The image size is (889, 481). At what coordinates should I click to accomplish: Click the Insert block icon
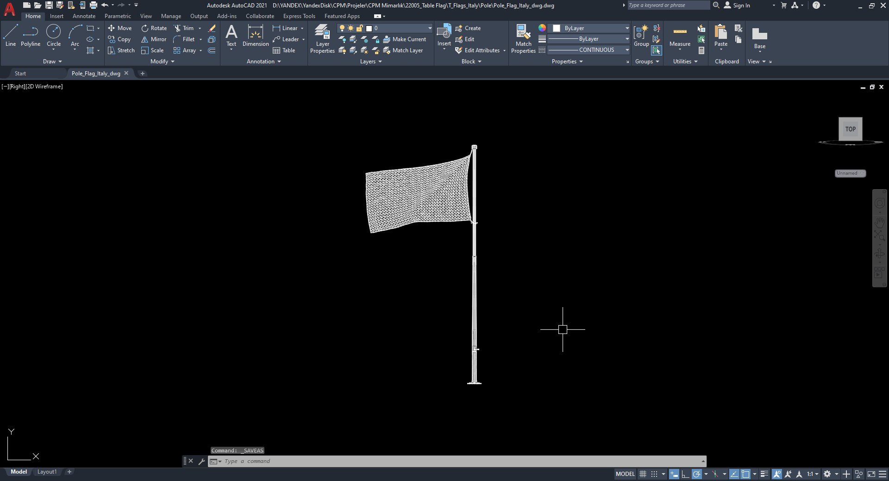(x=444, y=36)
